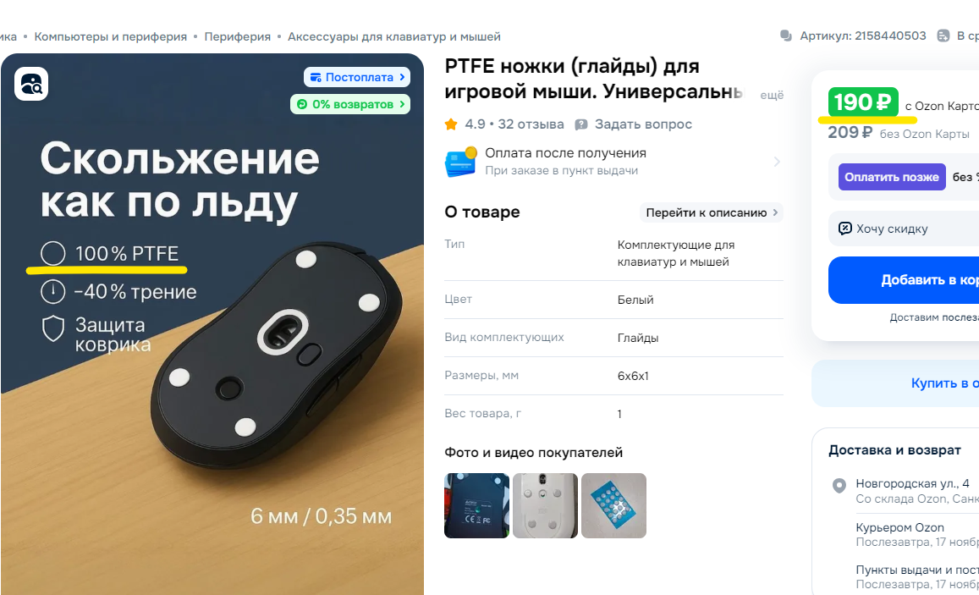The height and width of the screenshot is (595, 979).
Task: Click the question bubble icon near Задать вопрос
Action: [581, 124]
